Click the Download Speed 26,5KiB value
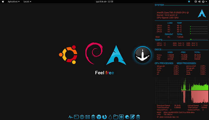209x120 pixels. point(177,106)
